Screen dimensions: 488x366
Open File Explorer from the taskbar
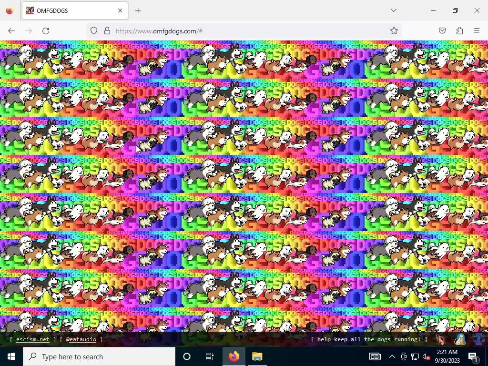pyautogui.click(x=257, y=356)
